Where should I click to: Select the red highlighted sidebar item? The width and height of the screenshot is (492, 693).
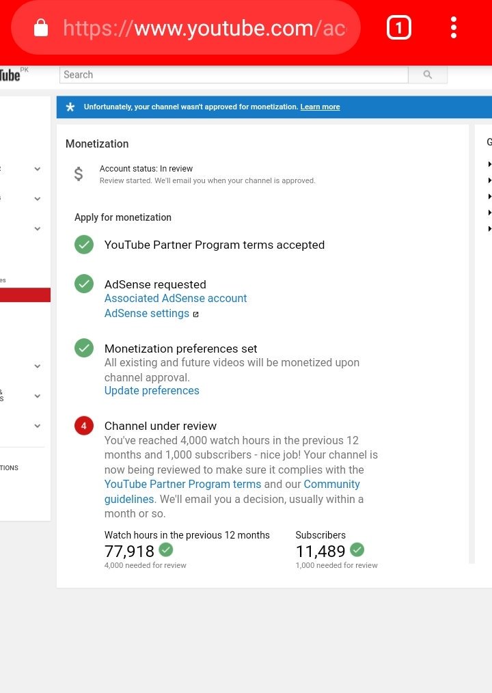[25, 295]
